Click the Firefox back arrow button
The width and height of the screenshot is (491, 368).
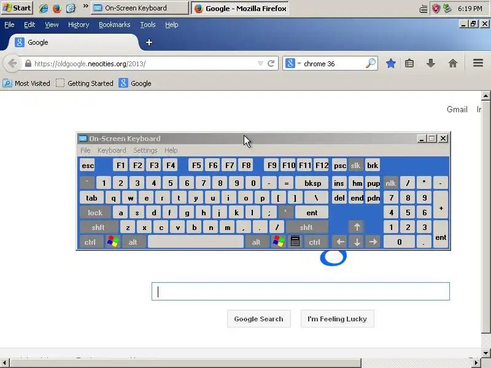(12, 64)
